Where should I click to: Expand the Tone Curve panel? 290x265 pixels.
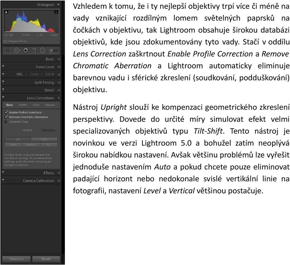click(59, 67)
